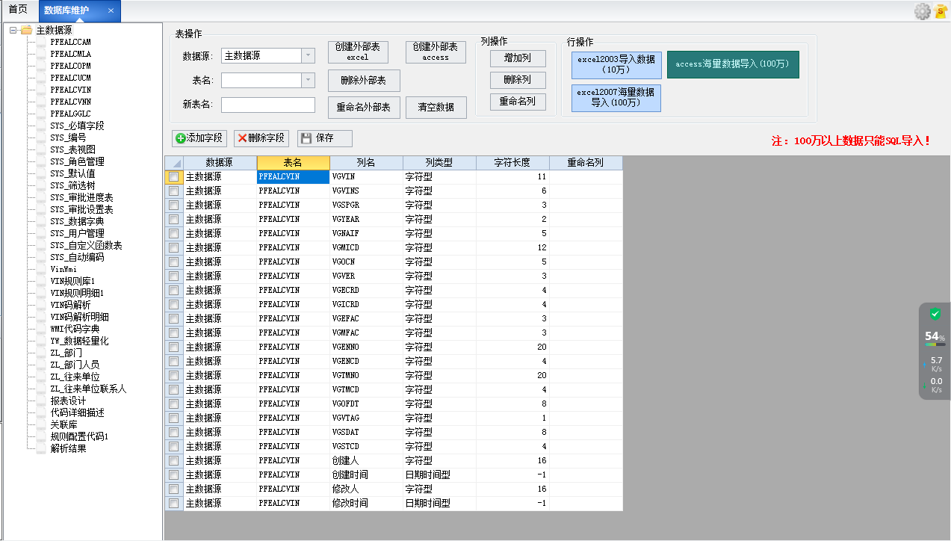Click the grid's top-left select-all corner
951x541 pixels.
(173, 163)
